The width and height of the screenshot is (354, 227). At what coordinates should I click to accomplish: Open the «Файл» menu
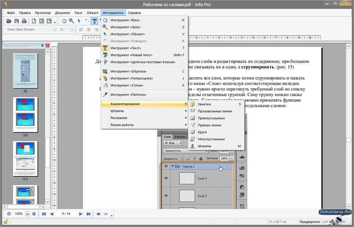[11, 13]
